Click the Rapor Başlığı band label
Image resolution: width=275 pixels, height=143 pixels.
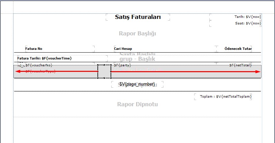coord(137,34)
